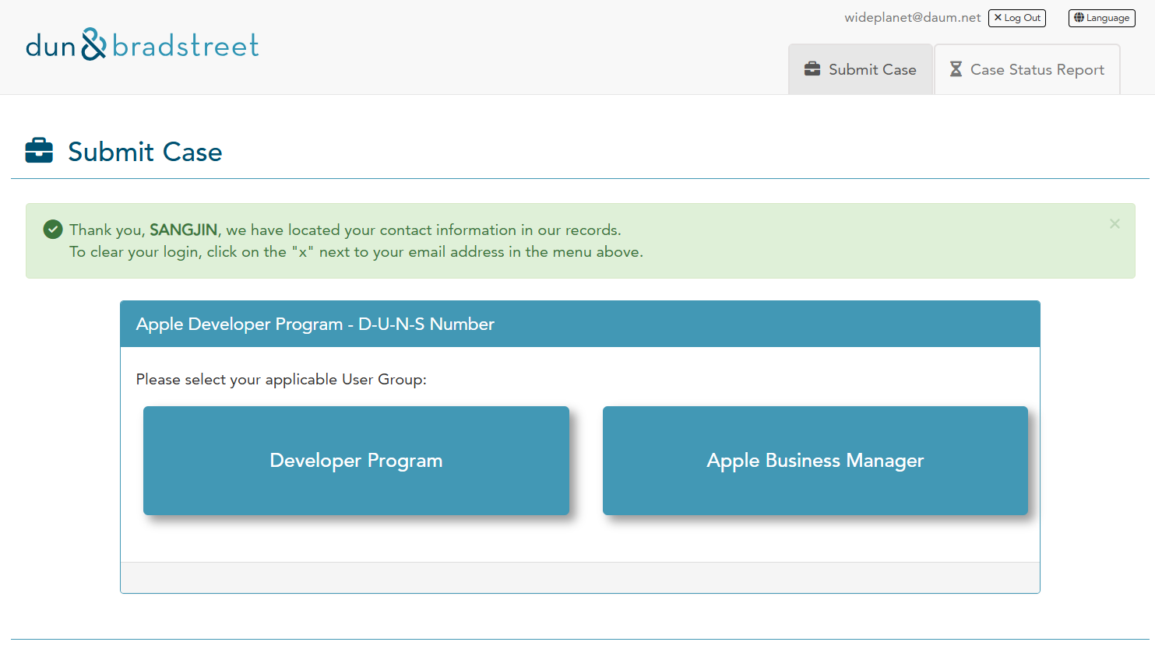
Task: Click the Dun & Bradstreet logo
Action: pyautogui.click(x=143, y=45)
